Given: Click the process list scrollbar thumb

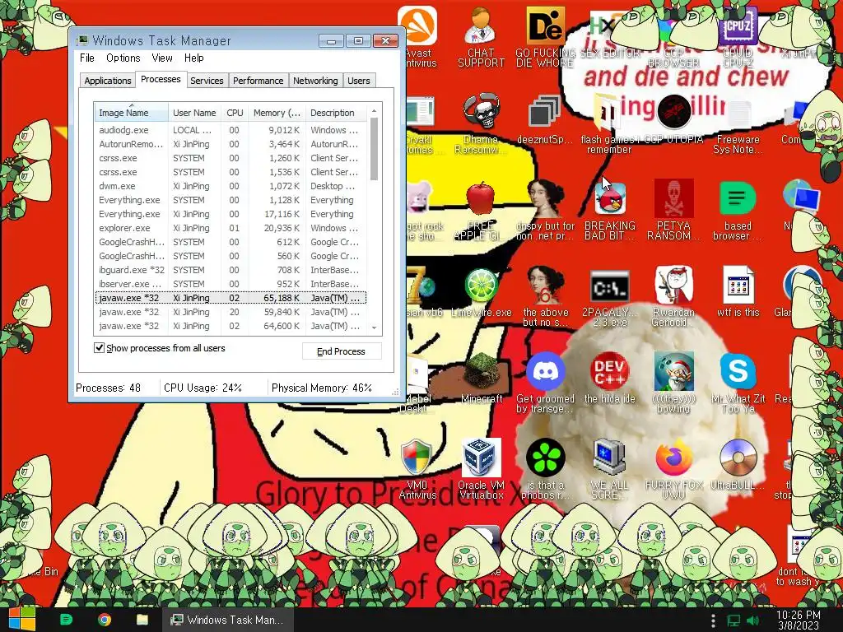Looking at the screenshot, I should (x=375, y=150).
